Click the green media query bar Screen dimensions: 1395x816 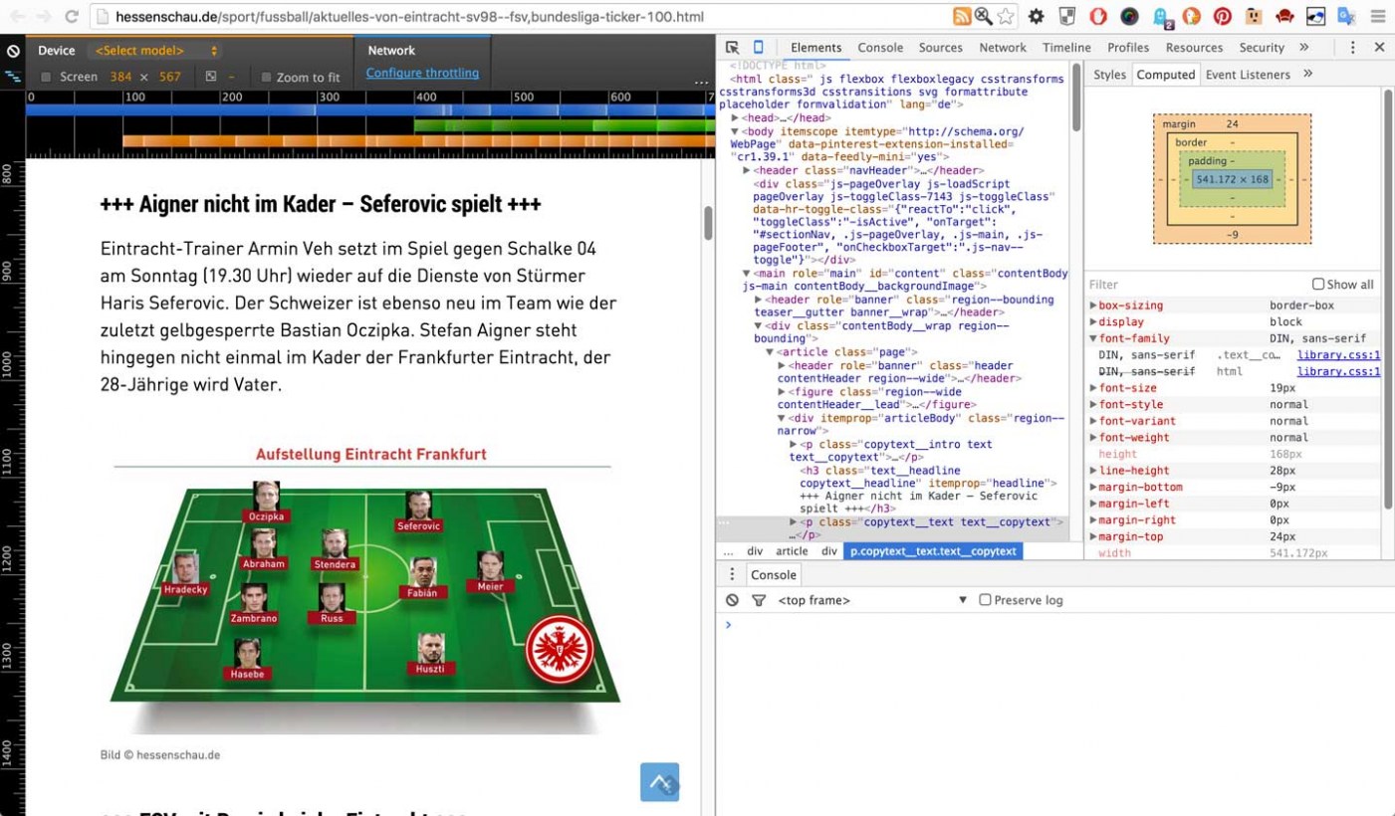[563, 125]
